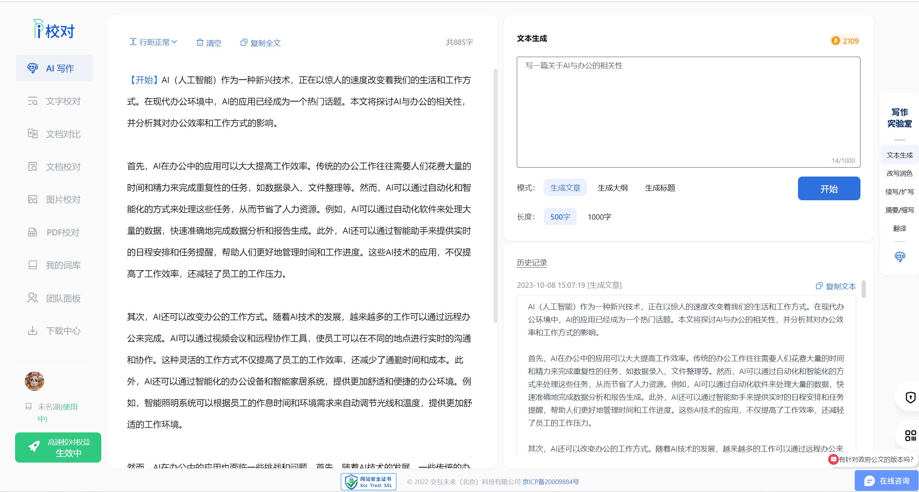Click the blue 开始 button
The width and height of the screenshot is (919, 492).
click(x=829, y=189)
